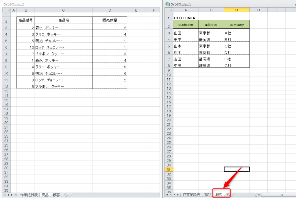The height and width of the screenshot is (198, 296).
Task: Click the horizontal scrollbar in right window
Action: 277,195
